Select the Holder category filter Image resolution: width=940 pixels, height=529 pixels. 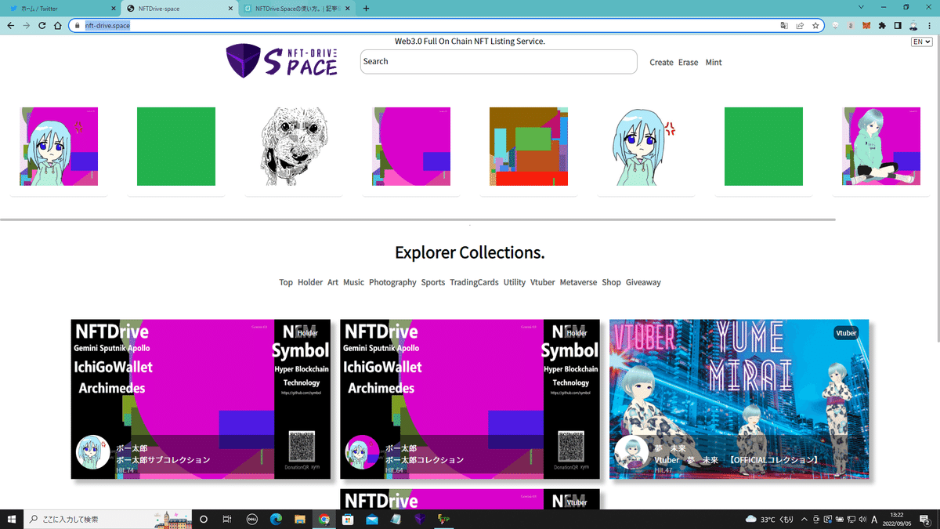click(310, 282)
